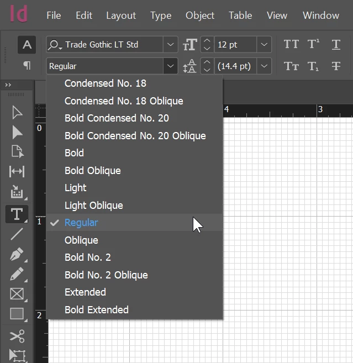Choose the plain Oblique style
The image size is (353, 363).
(x=134, y=240)
